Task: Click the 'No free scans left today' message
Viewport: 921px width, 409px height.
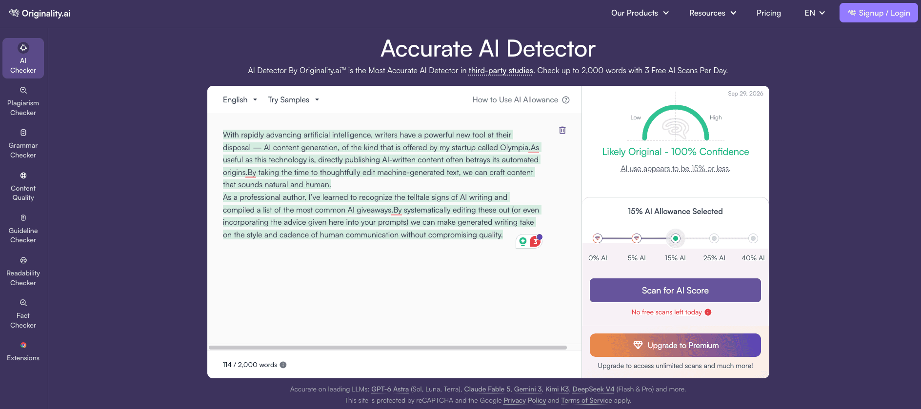Action: coord(666,312)
